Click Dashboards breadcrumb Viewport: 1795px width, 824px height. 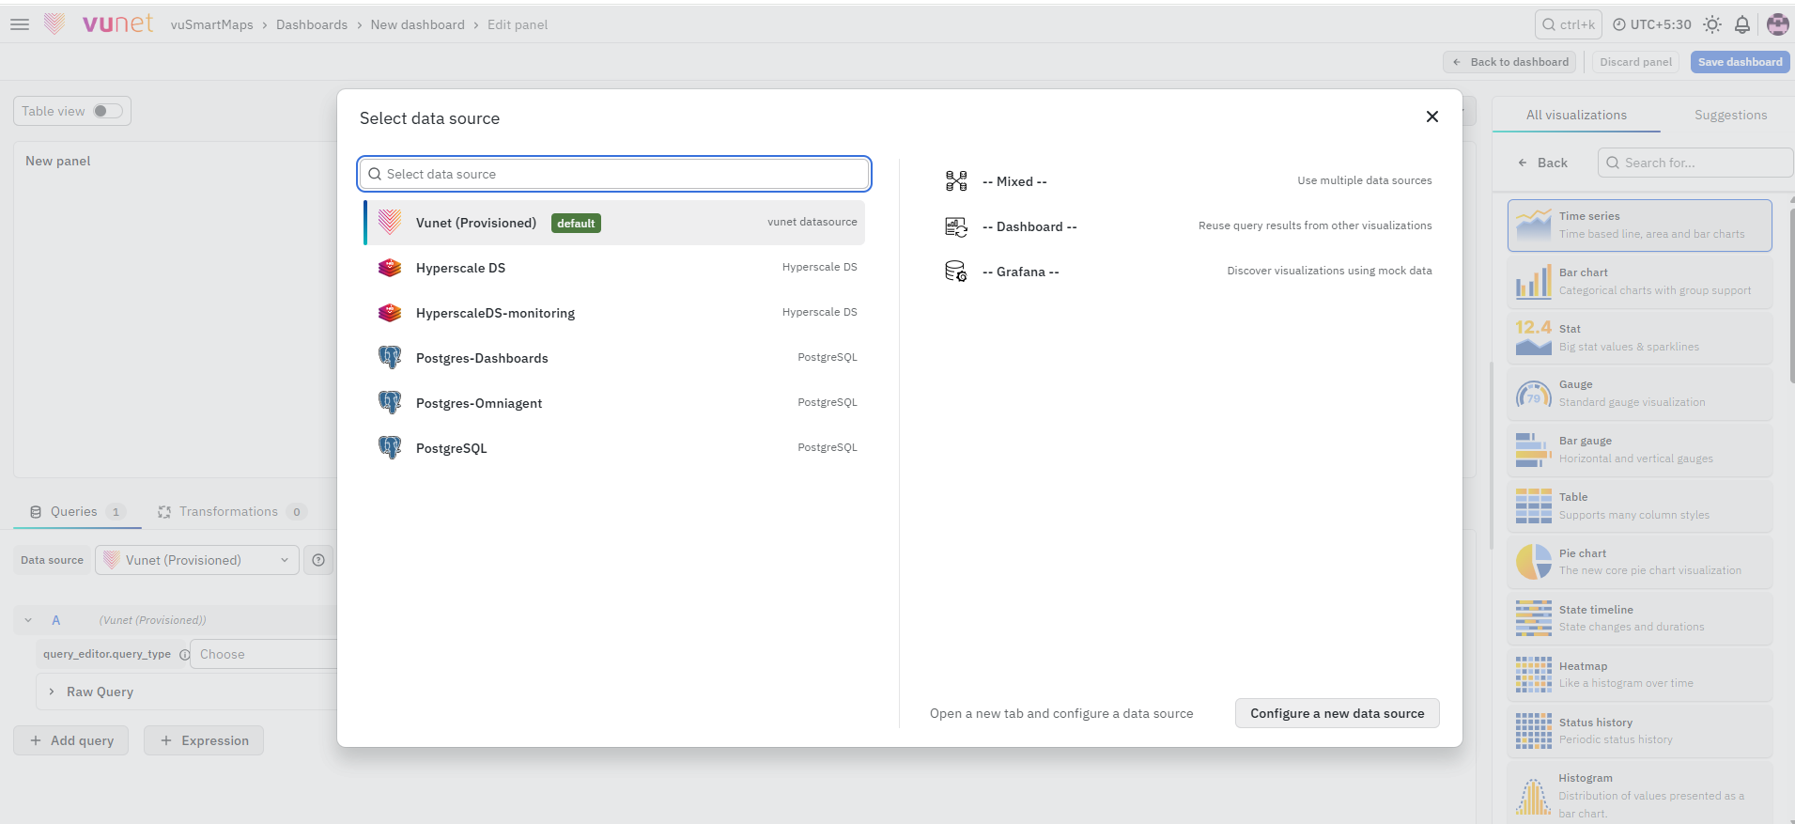[x=312, y=24]
